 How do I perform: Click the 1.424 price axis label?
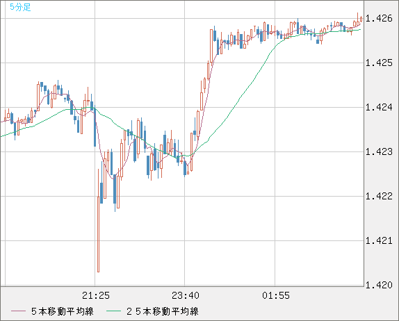pyautogui.click(x=379, y=107)
